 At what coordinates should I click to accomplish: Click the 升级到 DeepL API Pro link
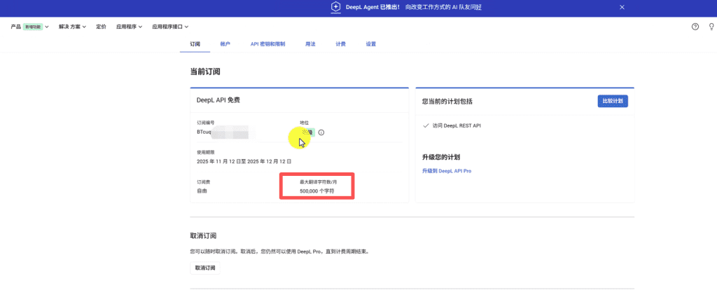[x=447, y=171]
